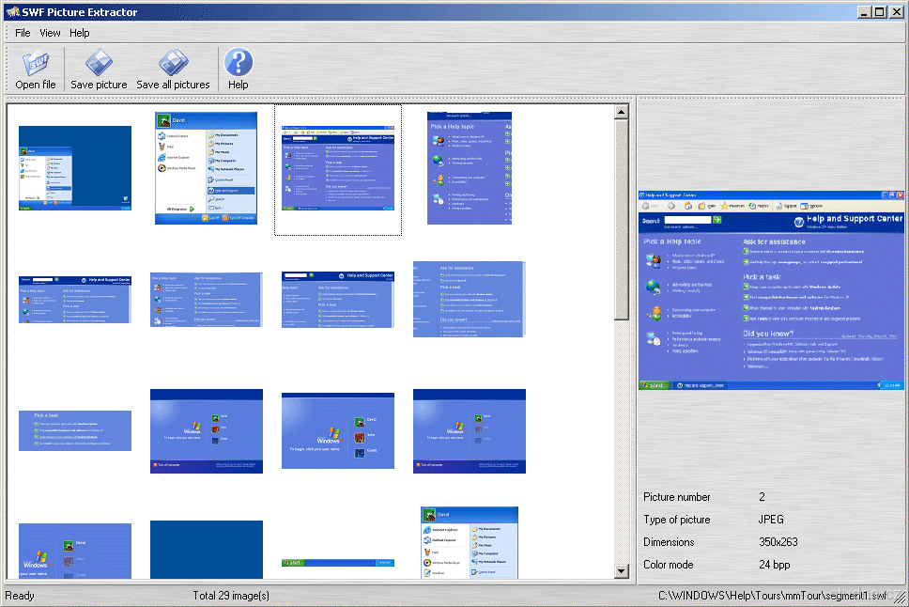This screenshot has width=909, height=607.
Task: Select the thumbnail with David's Start menu
Action: (206, 168)
